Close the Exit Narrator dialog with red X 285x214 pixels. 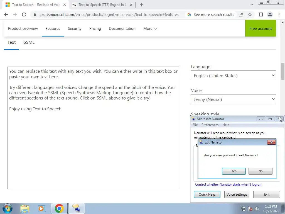[271, 142]
